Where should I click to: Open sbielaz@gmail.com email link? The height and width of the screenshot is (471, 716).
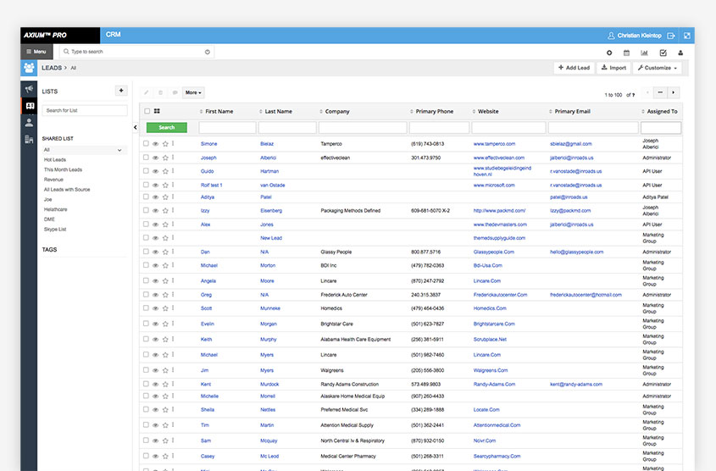click(571, 144)
